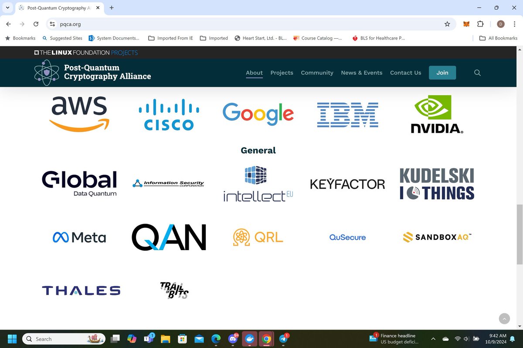
Task: Open the Trail of Bits logo
Action: [174, 290]
